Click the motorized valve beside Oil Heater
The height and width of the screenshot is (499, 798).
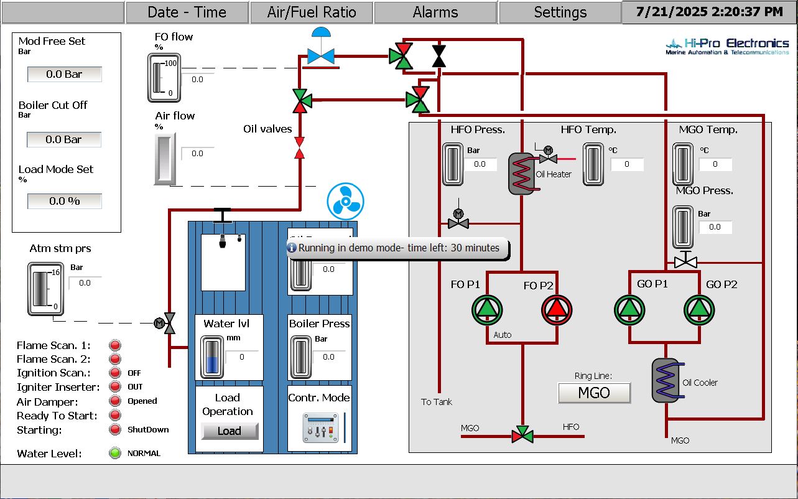pyautogui.click(x=548, y=156)
